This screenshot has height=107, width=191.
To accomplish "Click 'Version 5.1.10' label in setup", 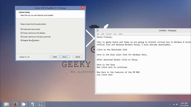I will [x=24, y=57].
